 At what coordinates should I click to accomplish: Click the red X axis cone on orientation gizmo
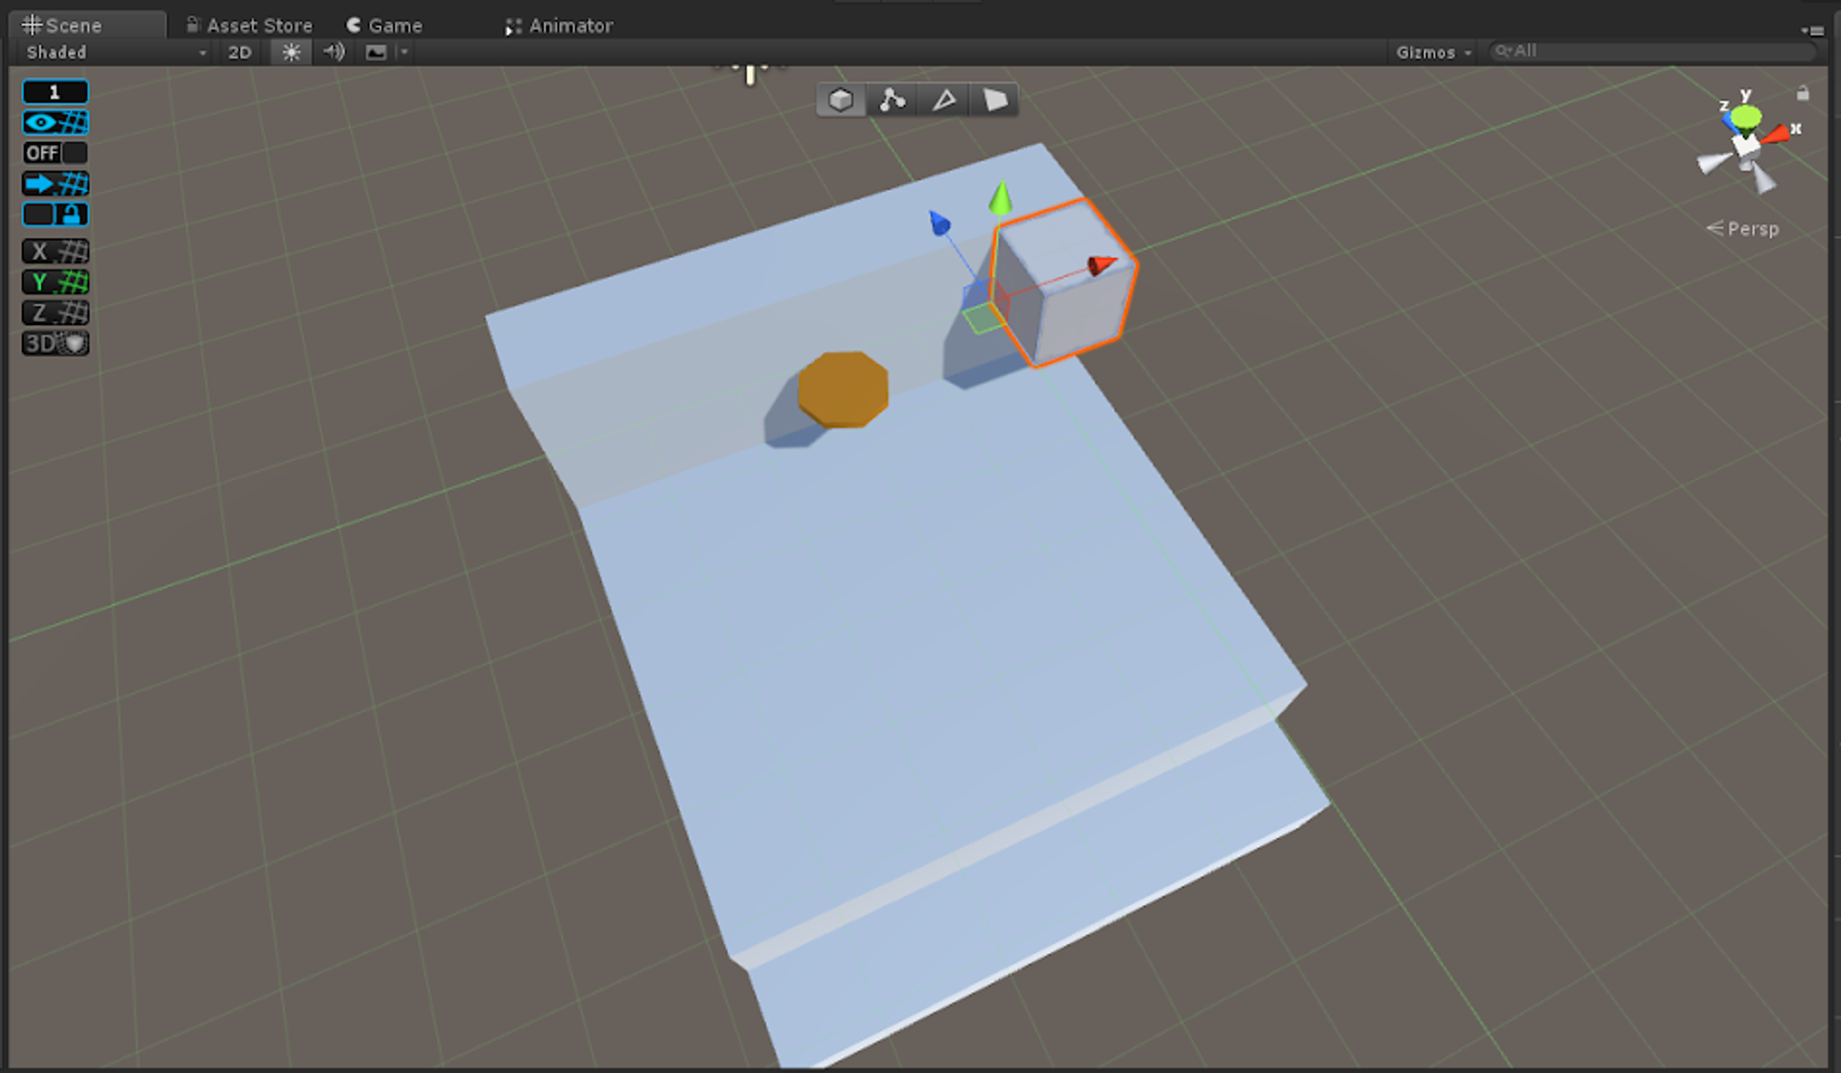1776,134
